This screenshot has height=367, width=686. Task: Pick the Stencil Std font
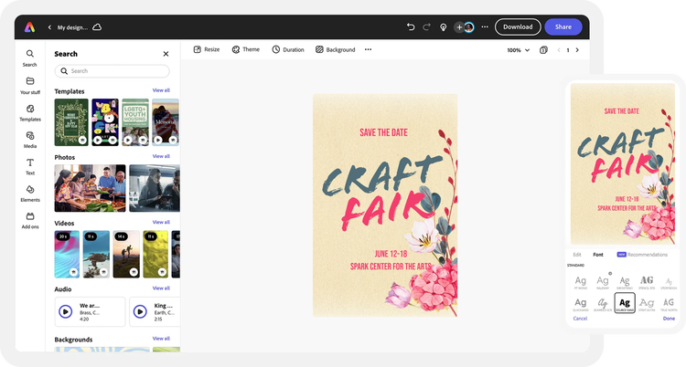coord(647,282)
